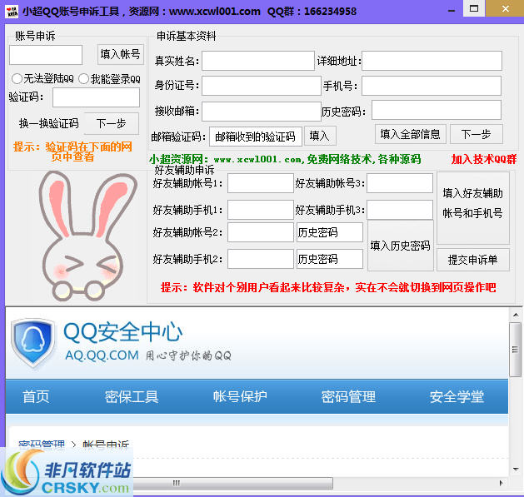Viewport: 524px width, 497px height.
Task: Click the 手机号 input field
Action: [x=432, y=86]
